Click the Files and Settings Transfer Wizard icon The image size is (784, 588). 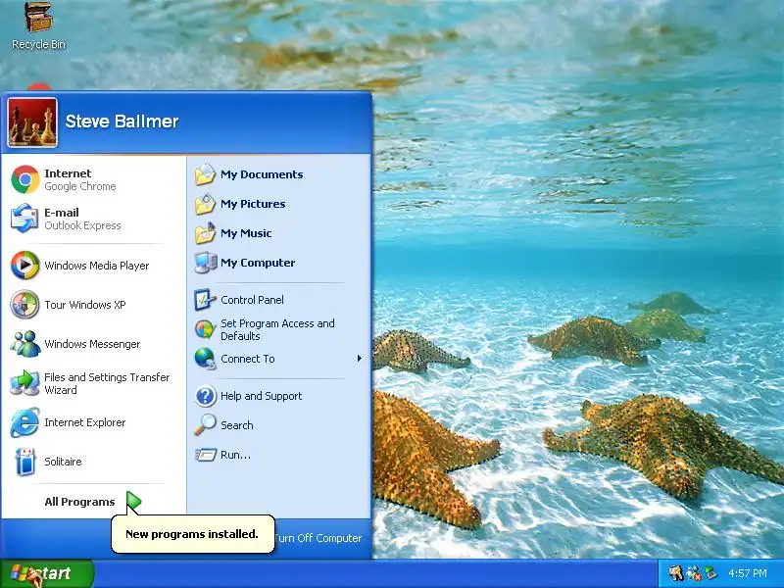click(25, 383)
